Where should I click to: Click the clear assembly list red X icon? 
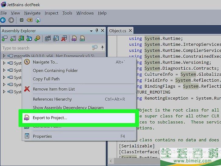click(64, 38)
